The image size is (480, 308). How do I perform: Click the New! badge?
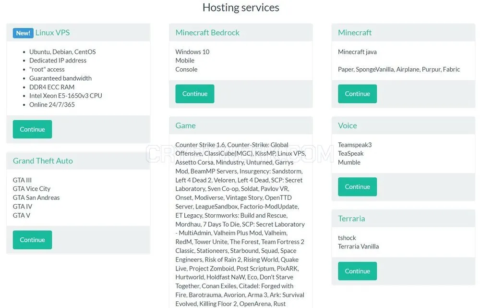click(x=23, y=33)
